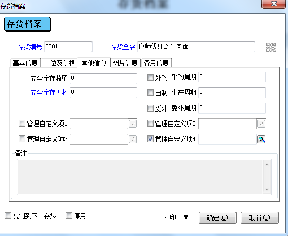Screen dimensions: 288x236
Task: Click the 存货档案 blue header banner
Action: (x=28, y=24)
